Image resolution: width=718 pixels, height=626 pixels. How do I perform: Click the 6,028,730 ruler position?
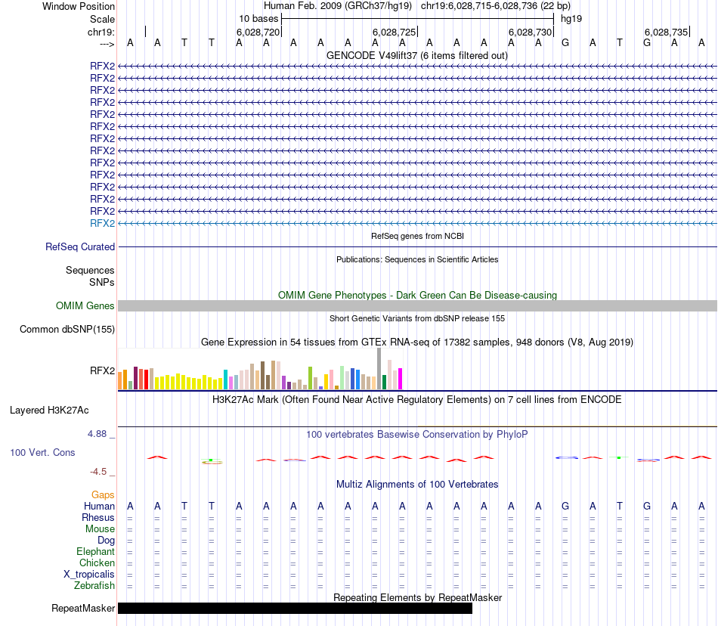click(530, 33)
